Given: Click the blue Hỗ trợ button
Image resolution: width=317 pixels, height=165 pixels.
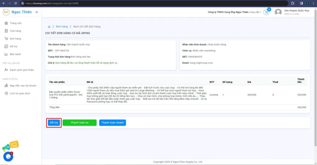Looking at the screenshot, I should [x=54, y=123].
